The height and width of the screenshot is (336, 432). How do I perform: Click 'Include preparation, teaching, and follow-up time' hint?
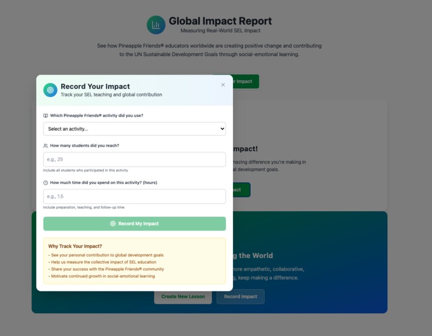tap(84, 207)
